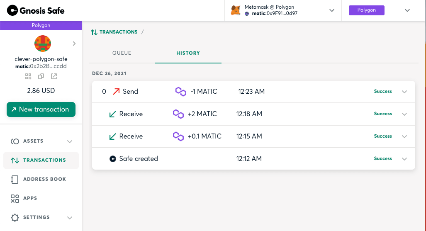Open Apps in the sidebar
This screenshot has height=231, width=426.
click(41, 198)
